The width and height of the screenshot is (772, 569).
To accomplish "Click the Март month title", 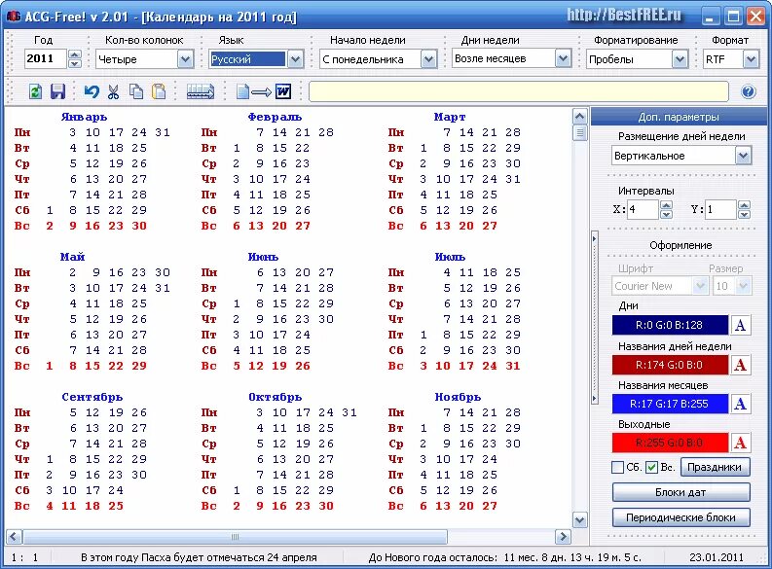I will [450, 117].
